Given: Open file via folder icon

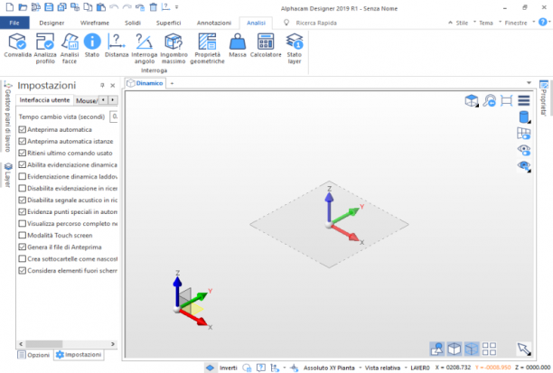Looking at the screenshot, I should point(23,7).
